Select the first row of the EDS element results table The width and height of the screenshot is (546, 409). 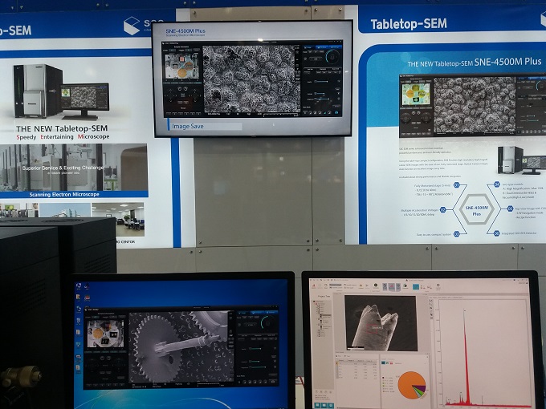coord(357,364)
